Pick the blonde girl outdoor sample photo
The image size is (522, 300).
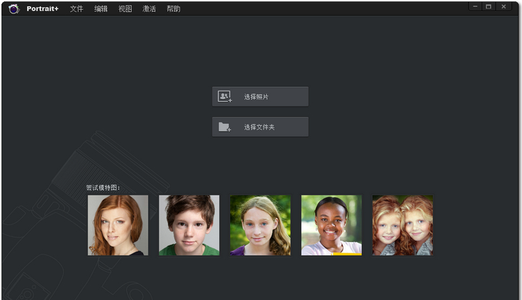260,225
